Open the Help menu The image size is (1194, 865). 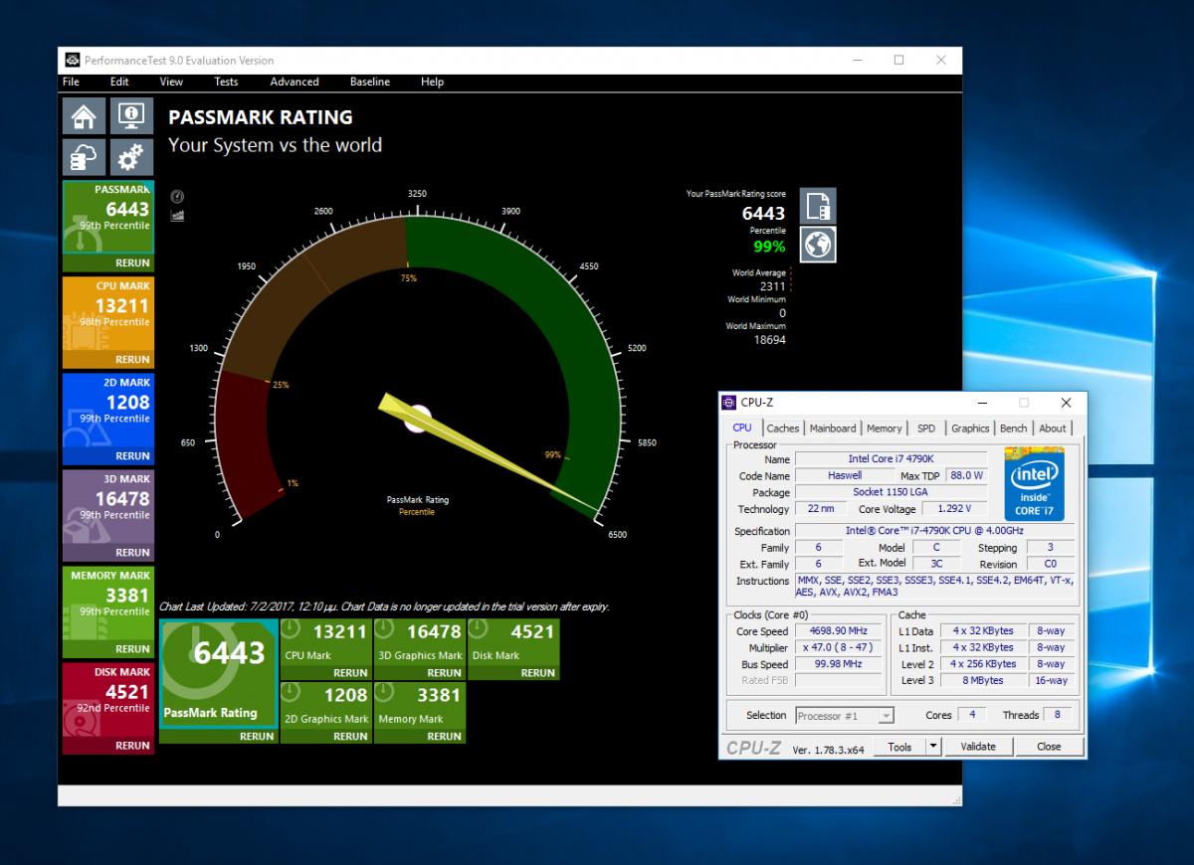pyautogui.click(x=432, y=82)
